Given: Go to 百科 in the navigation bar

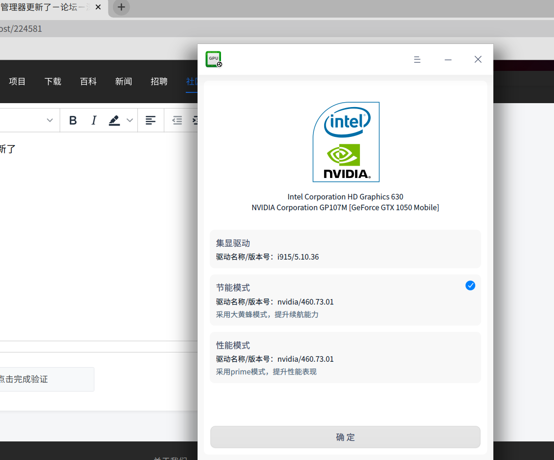Looking at the screenshot, I should coord(88,82).
